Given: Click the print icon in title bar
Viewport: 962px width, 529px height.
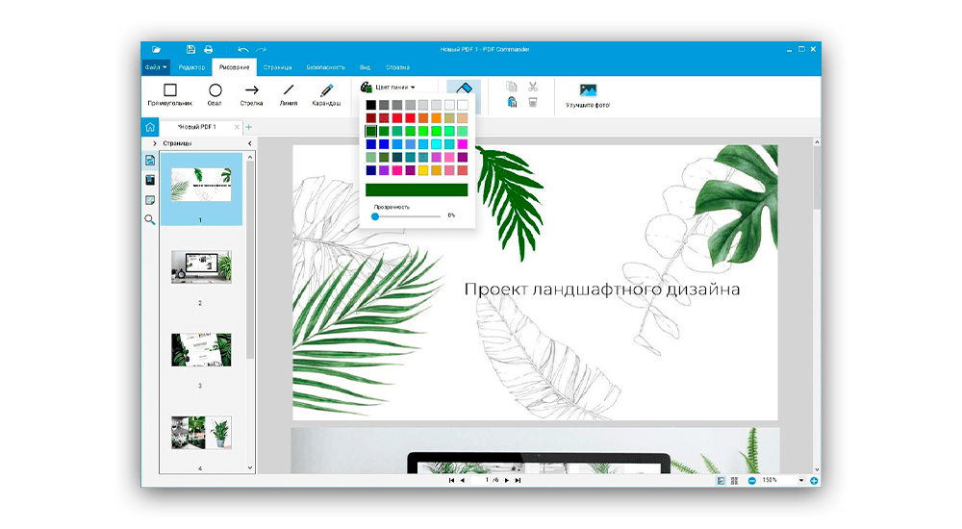Looking at the screenshot, I should point(208,49).
